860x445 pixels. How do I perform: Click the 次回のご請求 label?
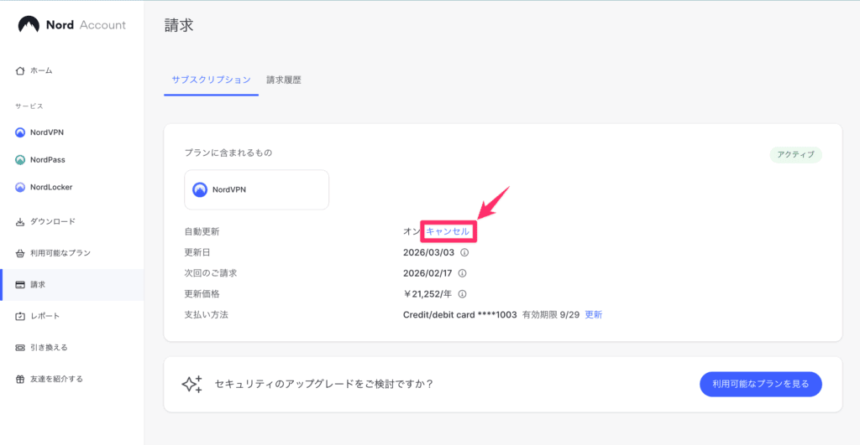click(211, 273)
